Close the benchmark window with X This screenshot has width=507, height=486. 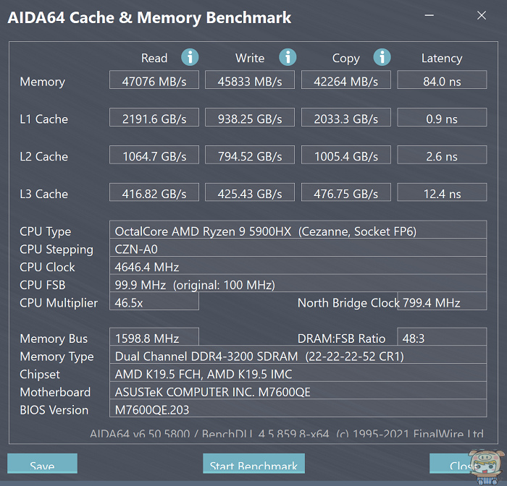click(482, 15)
